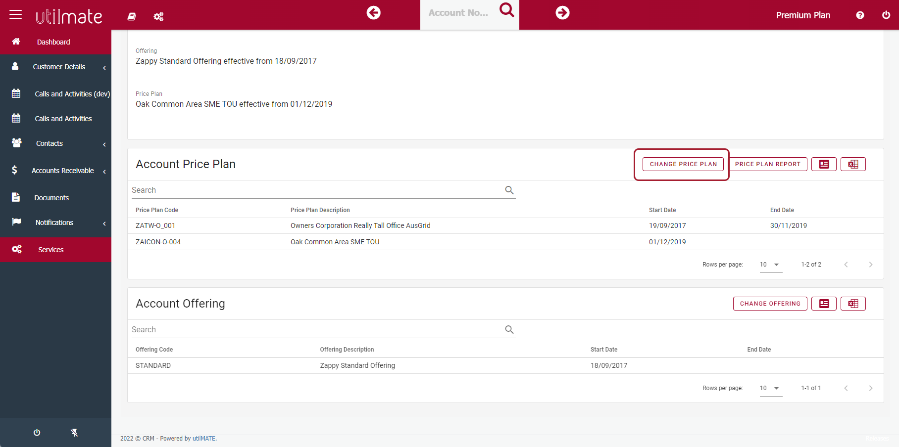The image size is (899, 447).
Task: Click the utilmate logo
Action: pyautogui.click(x=69, y=16)
